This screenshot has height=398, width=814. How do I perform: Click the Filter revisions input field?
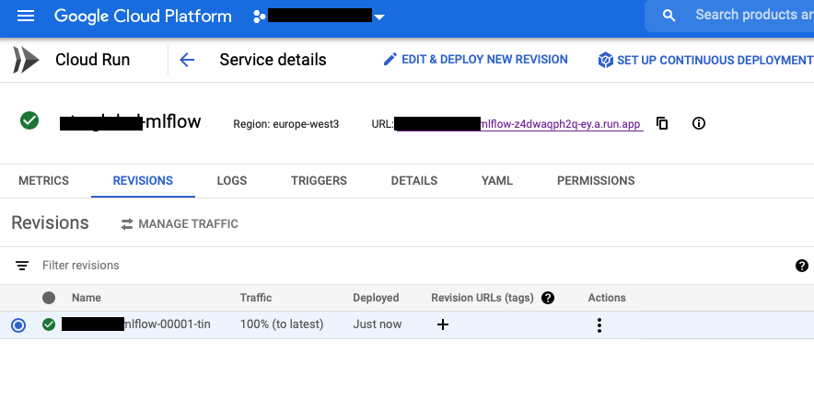tap(276, 266)
